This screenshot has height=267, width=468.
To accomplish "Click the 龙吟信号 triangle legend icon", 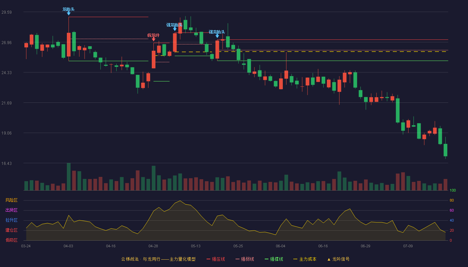I will coord(329,259).
